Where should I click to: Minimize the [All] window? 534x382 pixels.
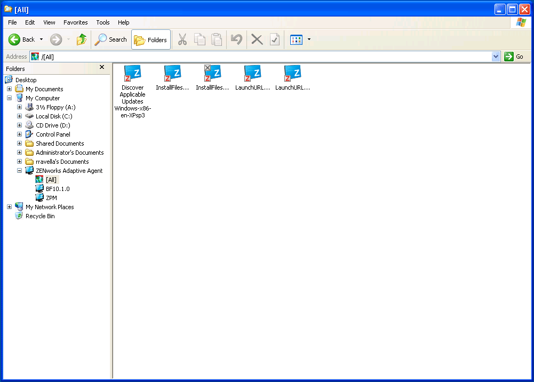(x=500, y=10)
